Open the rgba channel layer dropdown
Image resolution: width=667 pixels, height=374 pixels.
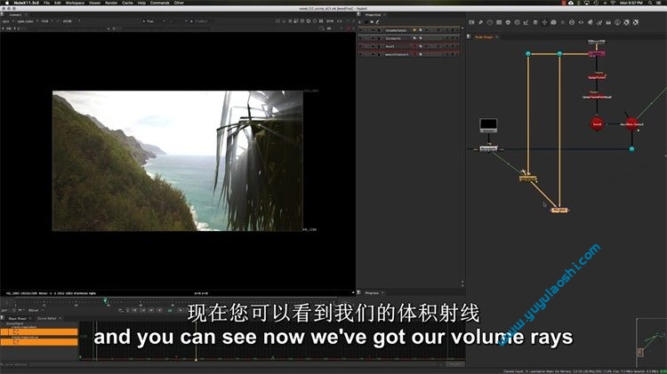[9, 20]
